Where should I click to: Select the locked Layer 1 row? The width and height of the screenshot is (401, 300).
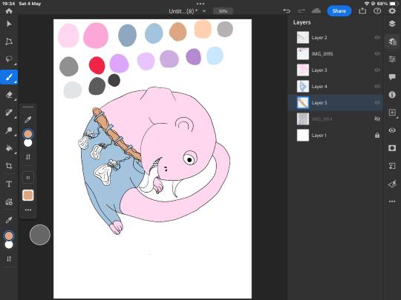point(335,136)
